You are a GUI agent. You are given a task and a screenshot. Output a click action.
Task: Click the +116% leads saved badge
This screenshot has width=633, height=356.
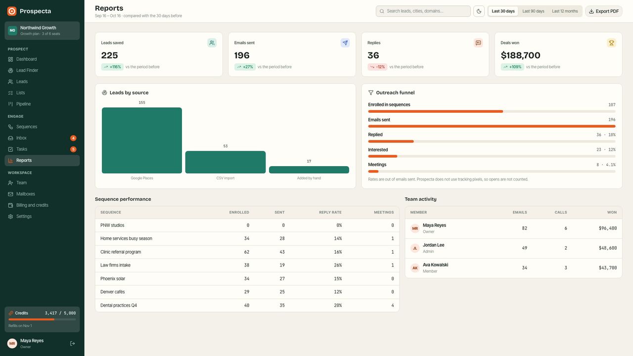click(112, 67)
